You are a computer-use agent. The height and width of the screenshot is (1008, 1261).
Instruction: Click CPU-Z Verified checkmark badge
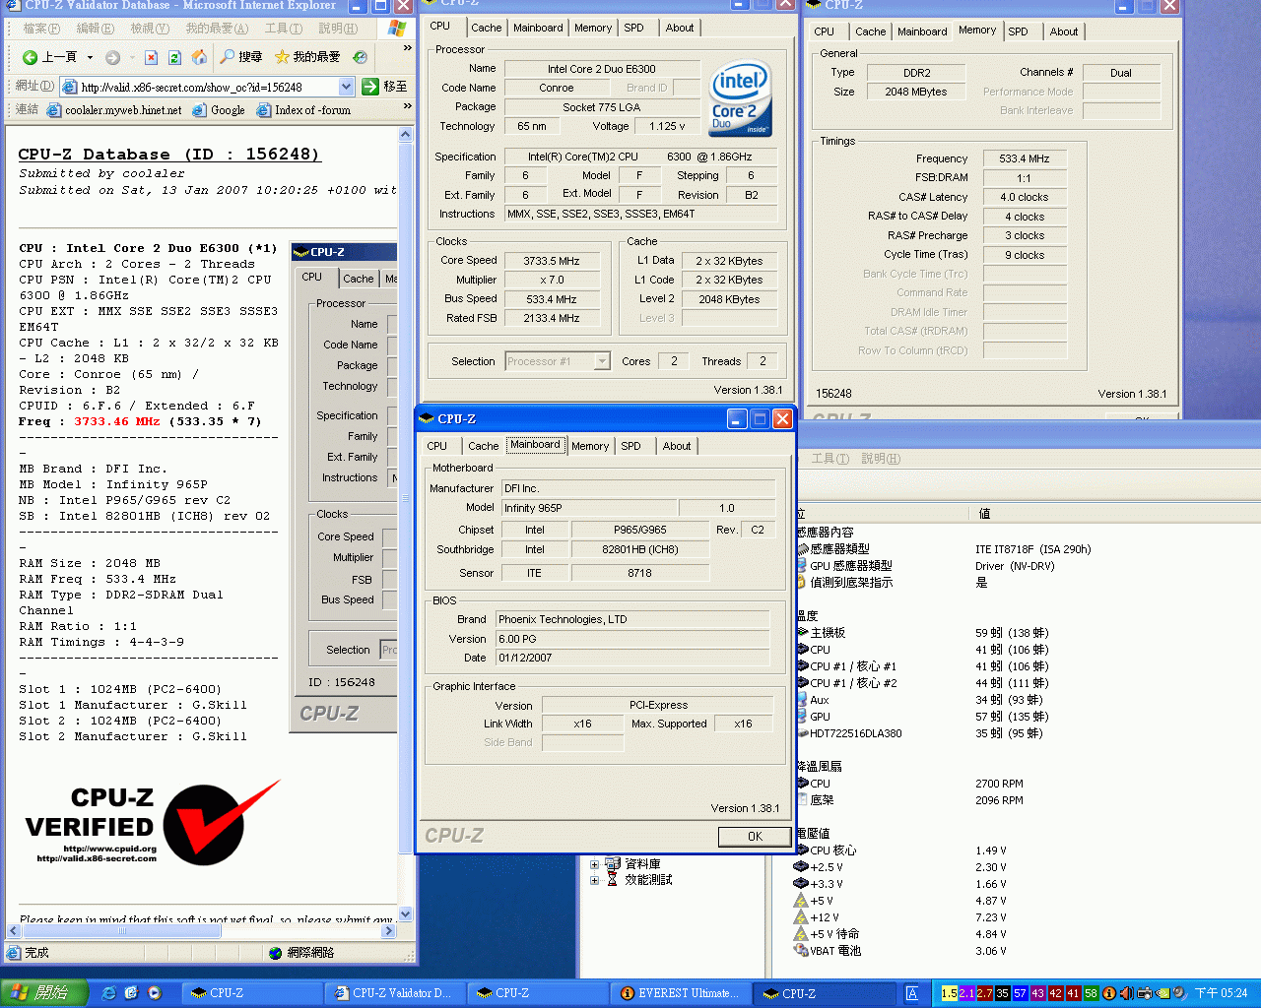221,823
